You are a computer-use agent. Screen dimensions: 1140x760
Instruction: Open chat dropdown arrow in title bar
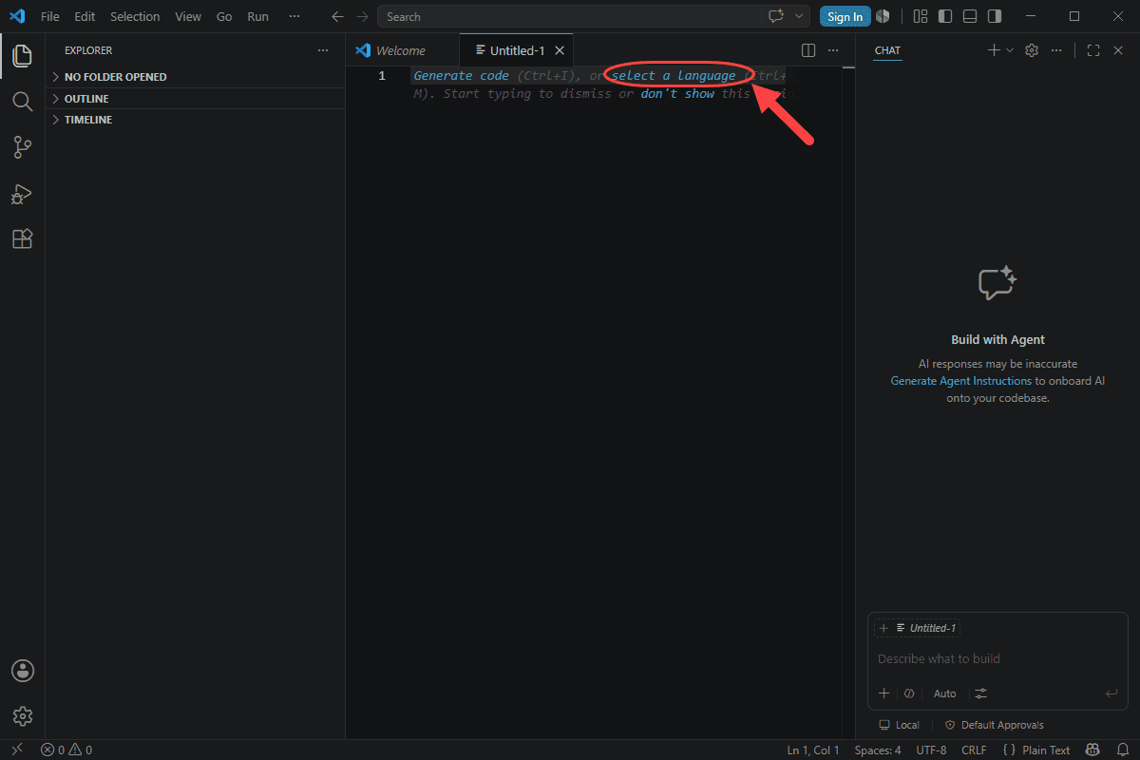coord(799,16)
